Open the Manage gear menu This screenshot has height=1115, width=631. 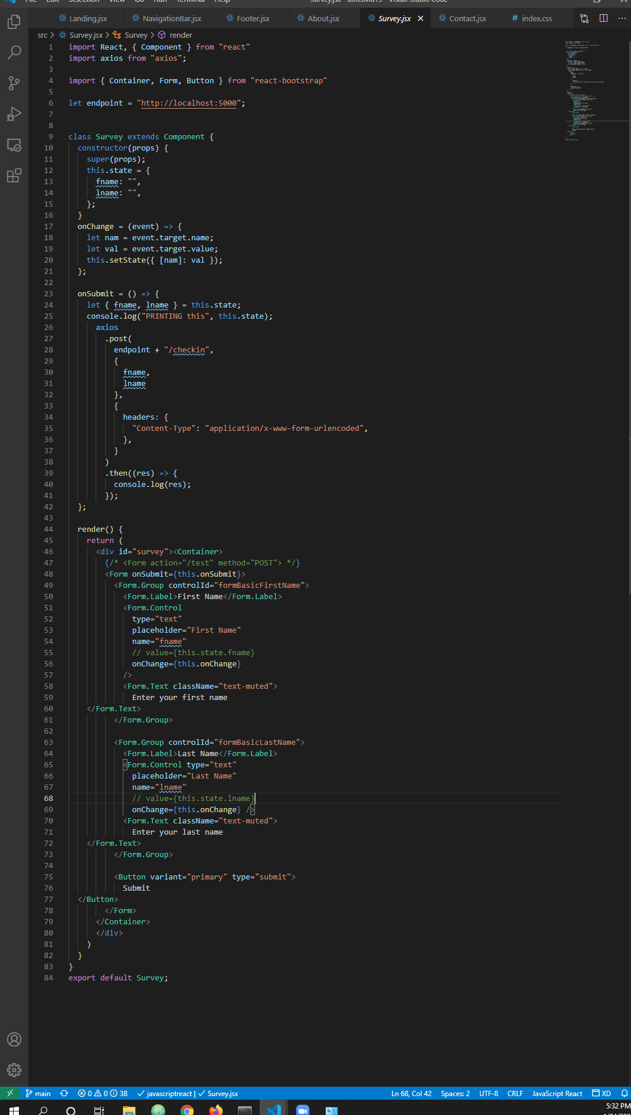[14, 1070]
